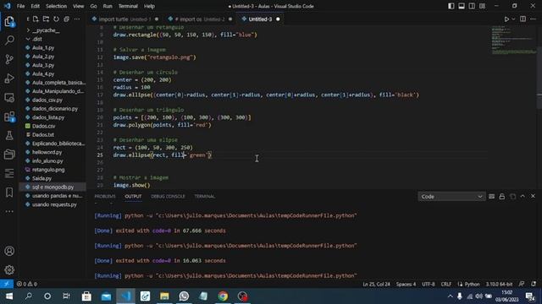Open errors and warnings count in status bar
This screenshot has width=542, height=304.
[x=27, y=284]
